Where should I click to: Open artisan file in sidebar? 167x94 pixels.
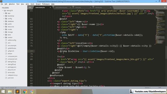coord(10,54)
